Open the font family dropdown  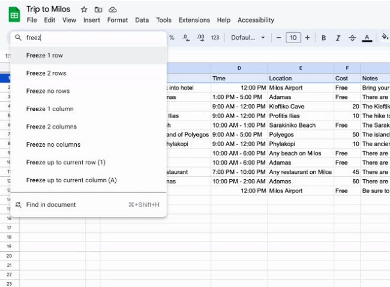pyautogui.click(x=248, y=38)
